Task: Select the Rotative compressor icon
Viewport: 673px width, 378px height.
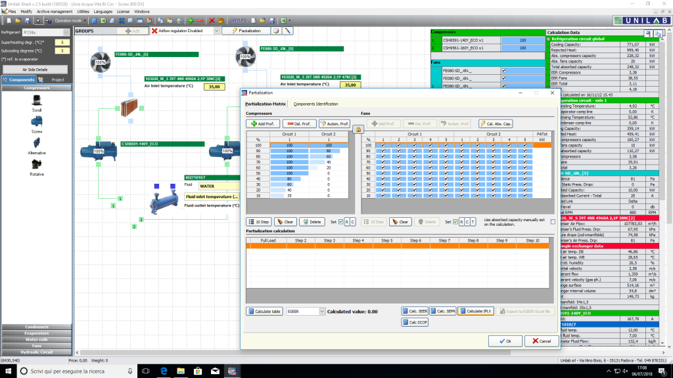Action: tap(37, 166)
